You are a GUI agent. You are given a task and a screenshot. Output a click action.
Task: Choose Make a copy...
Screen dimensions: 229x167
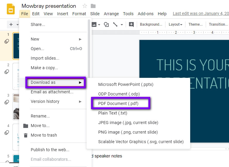coord(54,68)
